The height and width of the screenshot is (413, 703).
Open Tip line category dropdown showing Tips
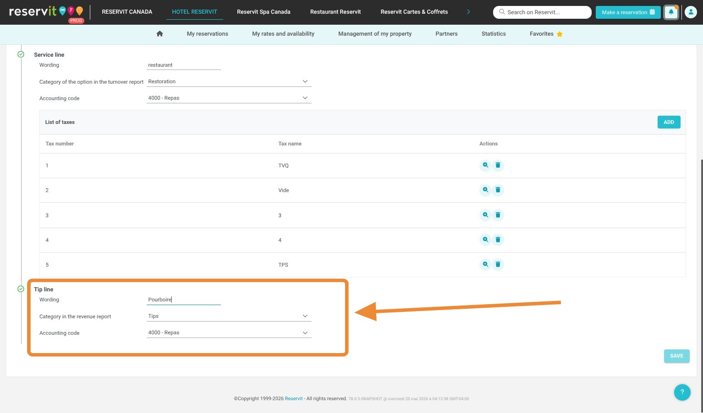point(229,316)
